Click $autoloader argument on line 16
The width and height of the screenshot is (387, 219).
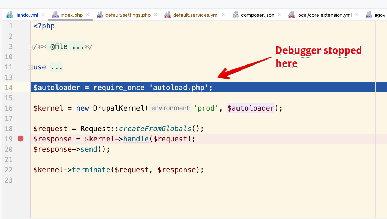click(251, 108)
